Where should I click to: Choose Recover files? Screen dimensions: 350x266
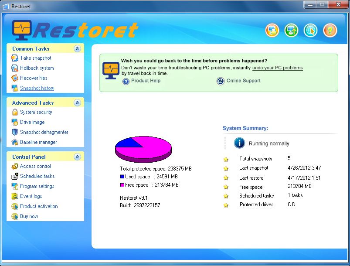34,78
